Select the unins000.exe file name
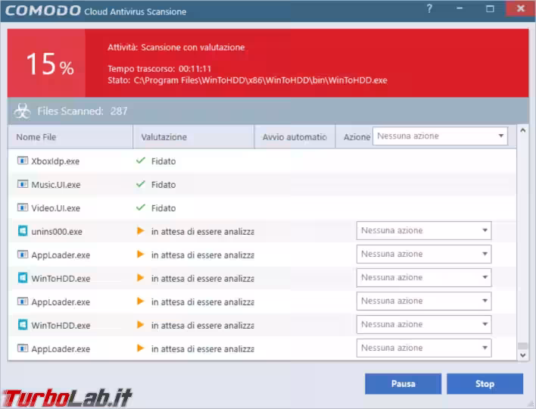The height and width of the screenshot is (409, 536). click(x=57, y=232)
